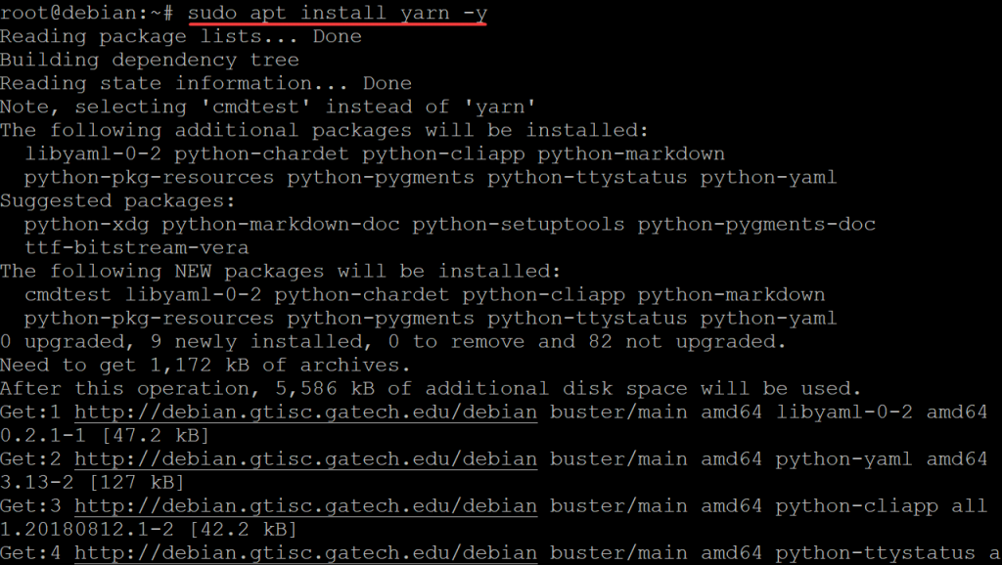Viewport: 1002px width, 565px height.
Task: Click the version string '1.20180812.1-2'
Action: 87,529
